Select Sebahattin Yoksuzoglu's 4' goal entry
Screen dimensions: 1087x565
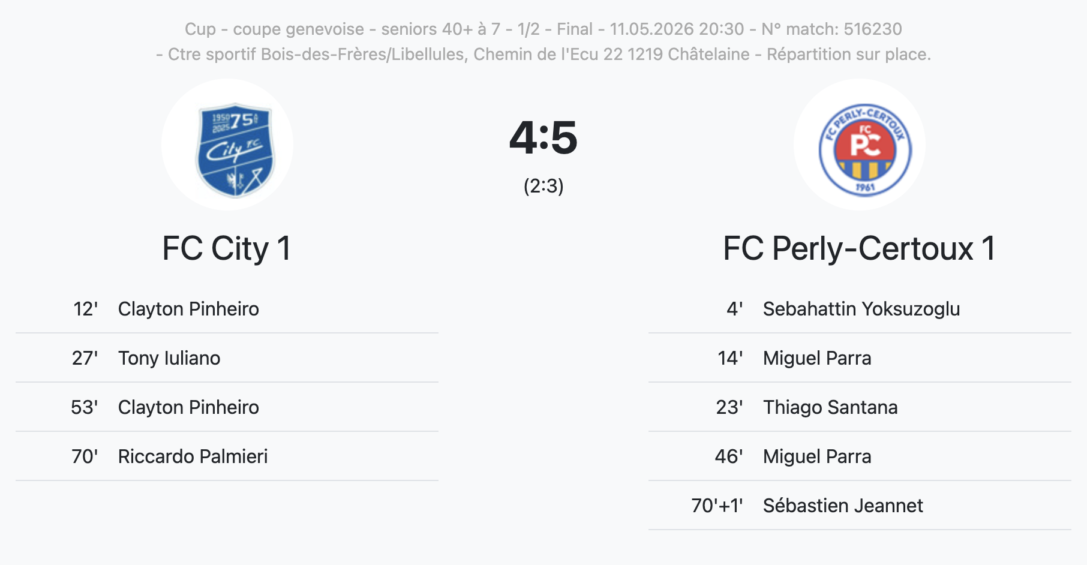pyautogui.click(x=860, y=309)
